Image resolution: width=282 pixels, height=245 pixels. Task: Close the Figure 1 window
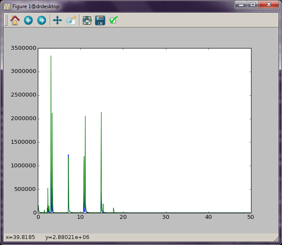coord(269,4)
